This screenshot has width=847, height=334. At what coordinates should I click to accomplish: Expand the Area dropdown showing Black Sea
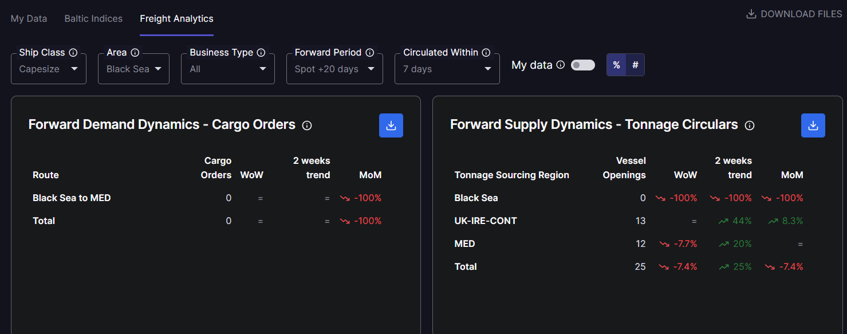(133, 69)
